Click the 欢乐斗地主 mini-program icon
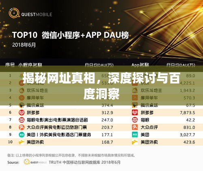The width and height of the screenshot is (203, 171). click(x=22, y=90)
